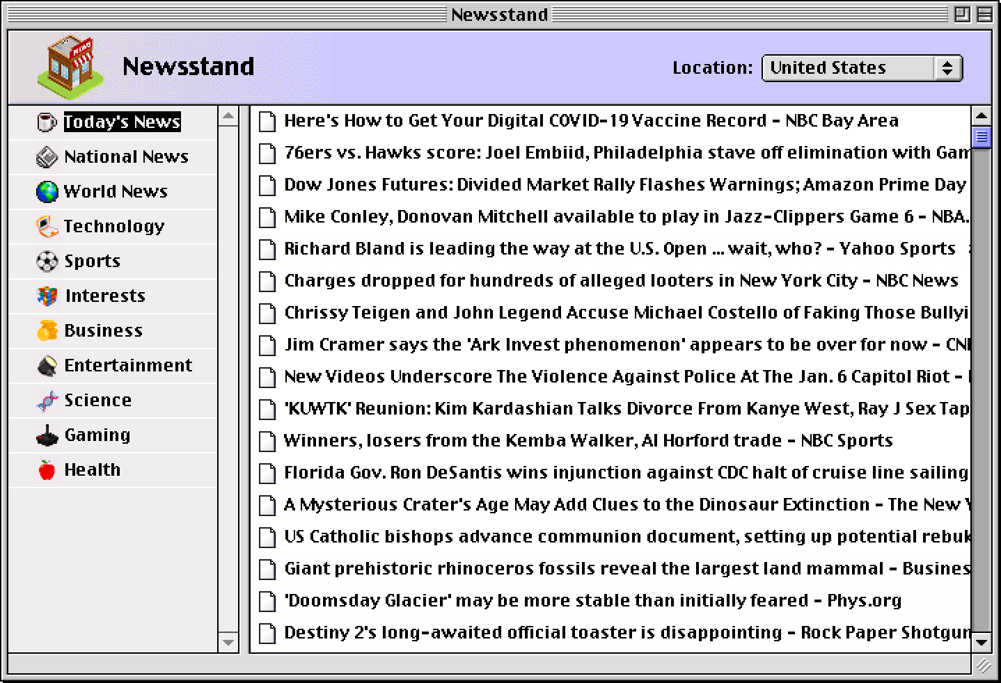Click the Newsstand store icon in the header
This screenshot has width=1001, height=683.
click(x=70, y=66)
